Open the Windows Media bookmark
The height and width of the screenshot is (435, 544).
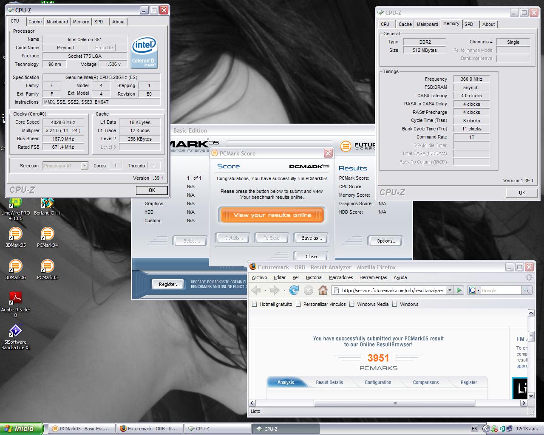point(369,304)
